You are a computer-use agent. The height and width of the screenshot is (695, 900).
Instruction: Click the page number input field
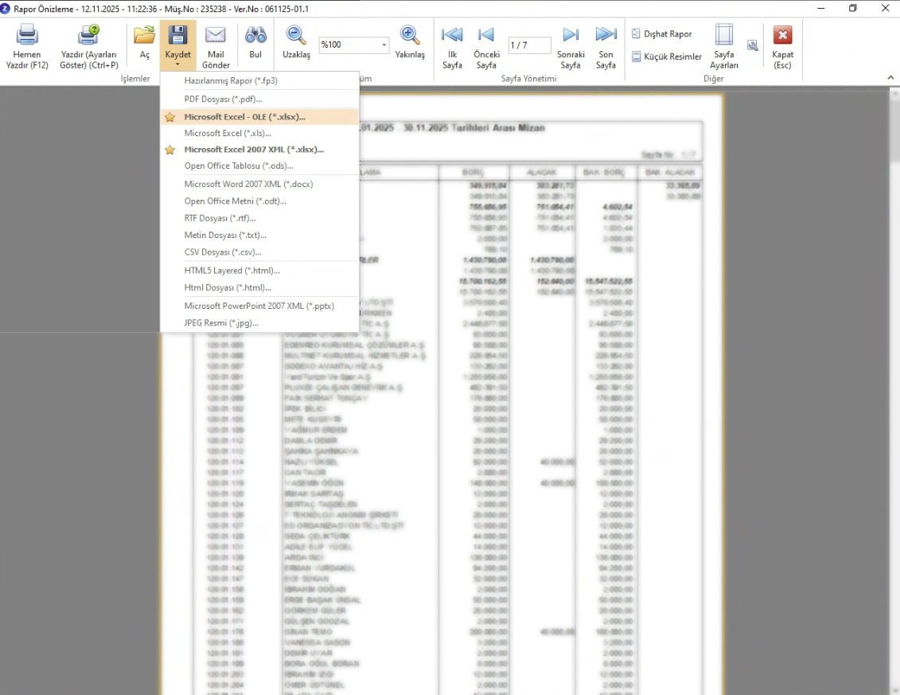529,45
